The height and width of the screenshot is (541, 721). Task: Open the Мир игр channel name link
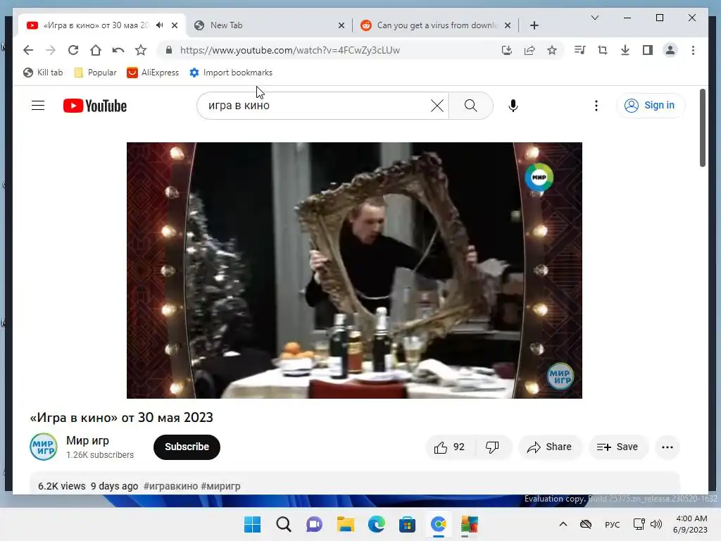point(87,440)
